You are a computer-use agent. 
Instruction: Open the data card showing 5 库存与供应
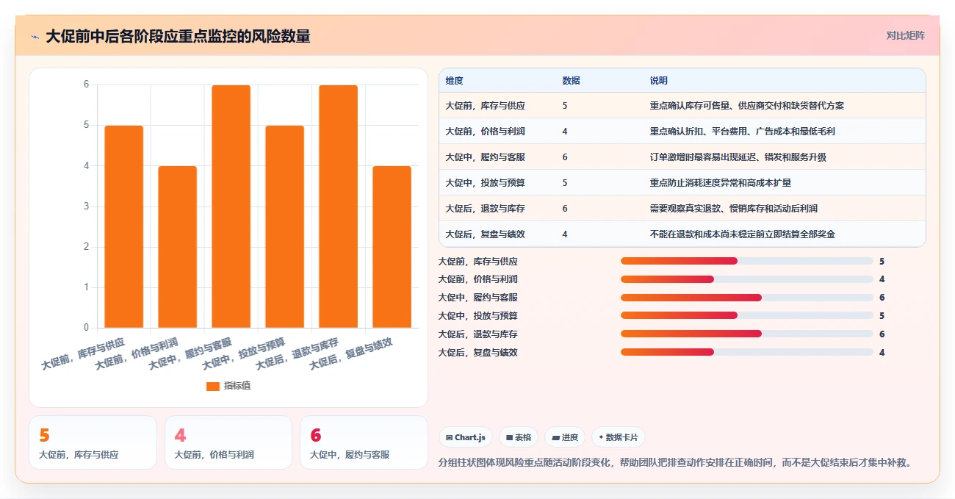point(93,442)
